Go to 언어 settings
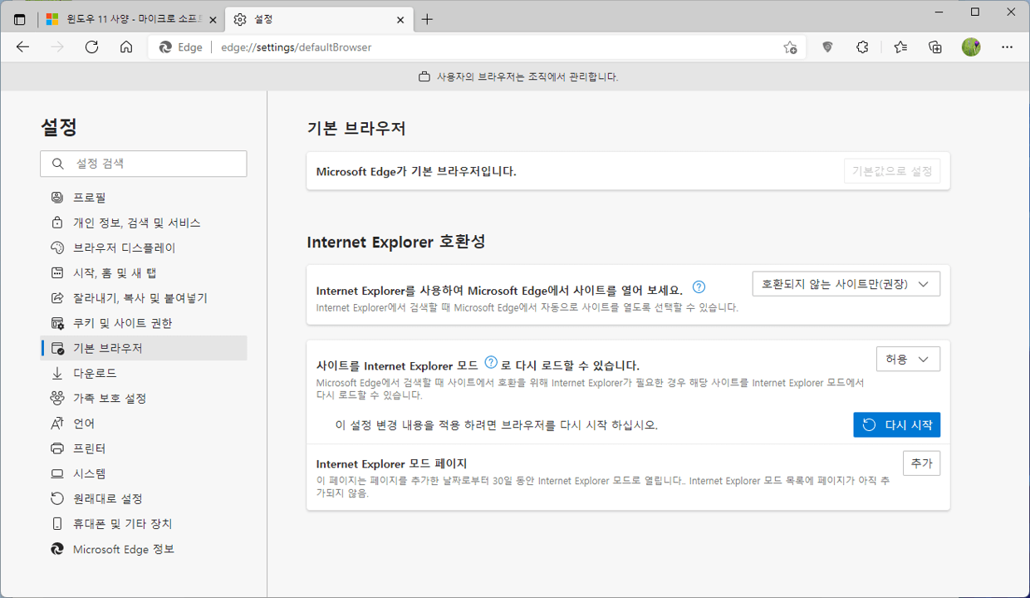Viewport: 1030px width, 598px height. tap(144, 423)
